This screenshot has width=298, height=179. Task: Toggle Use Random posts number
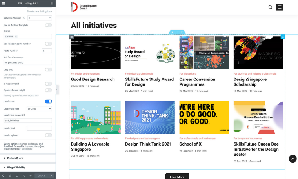pos(49,44)
